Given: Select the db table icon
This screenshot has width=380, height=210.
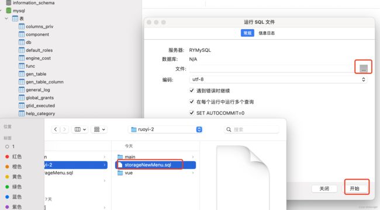Looking at the screenshot, I should click(x=22, y=42).
